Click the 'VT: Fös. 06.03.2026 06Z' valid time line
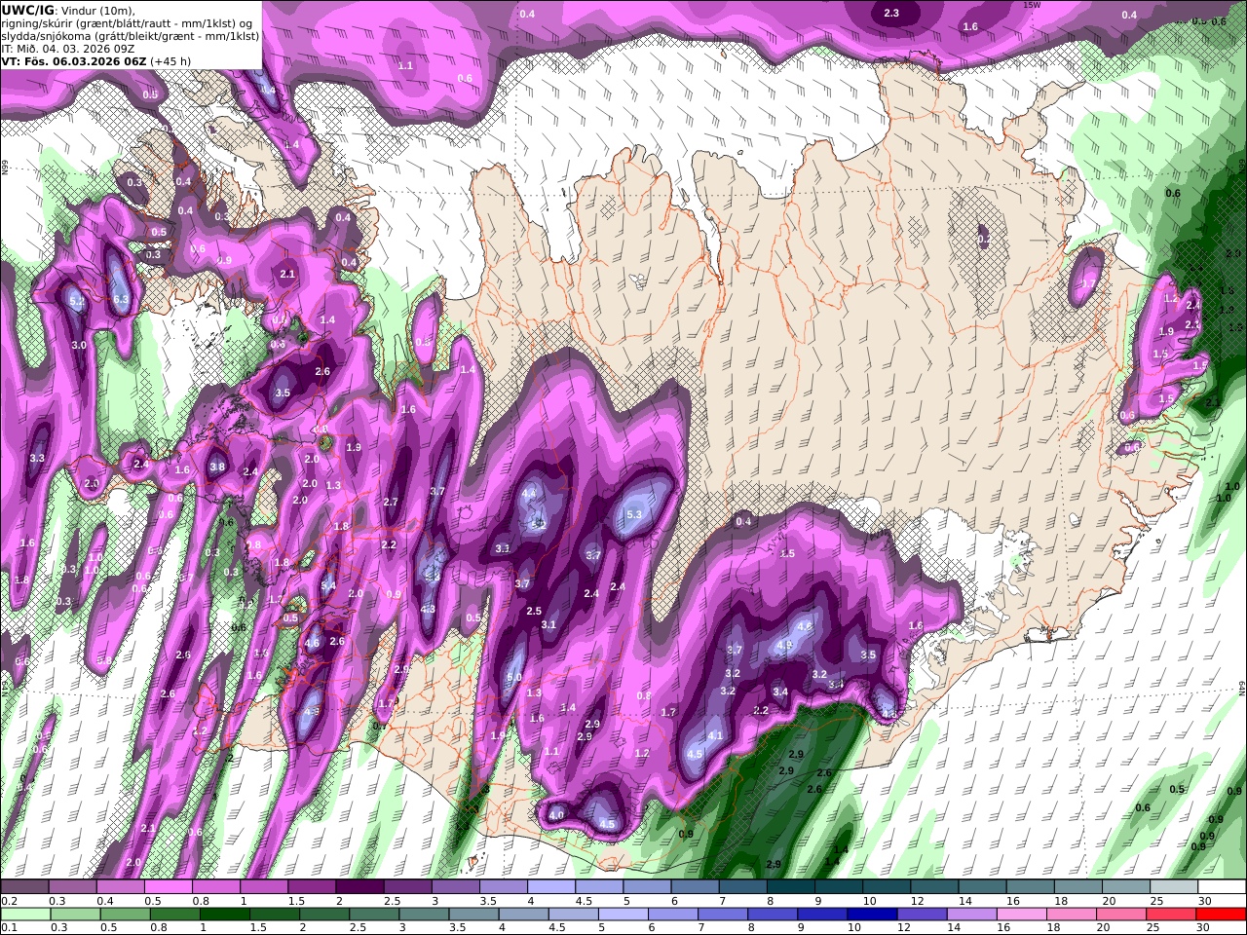1247x935 pixels. 74,60
